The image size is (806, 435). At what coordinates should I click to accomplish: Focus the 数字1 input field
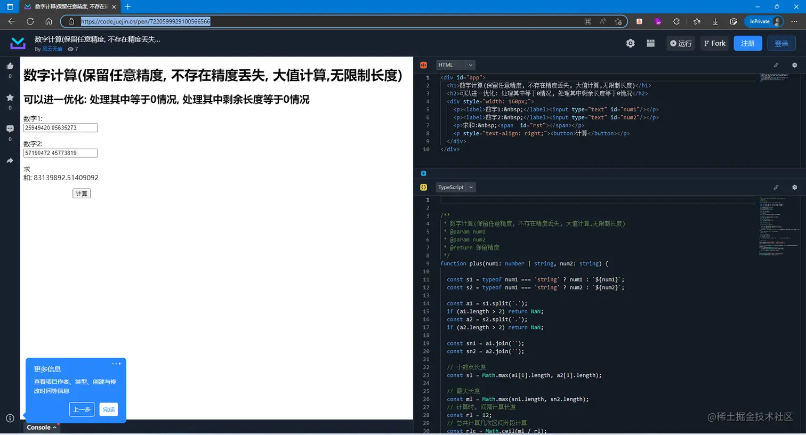60,128
